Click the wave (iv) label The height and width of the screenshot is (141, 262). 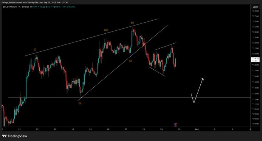pyautogui.click(x=130, y=61)
